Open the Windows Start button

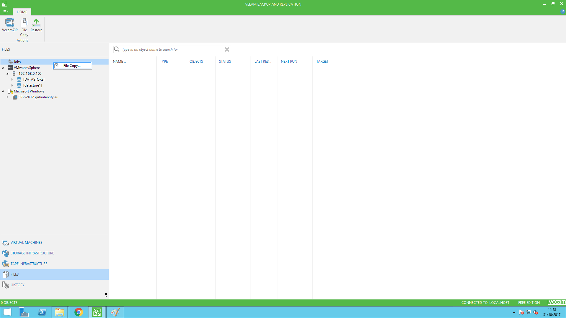point(7,312)
